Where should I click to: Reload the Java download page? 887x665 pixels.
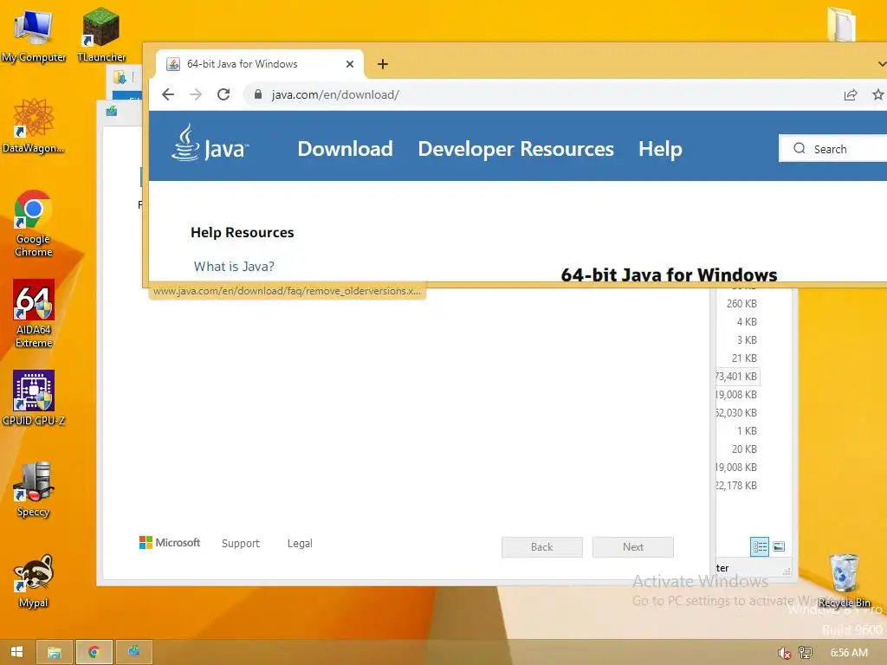tap(223, 94)
